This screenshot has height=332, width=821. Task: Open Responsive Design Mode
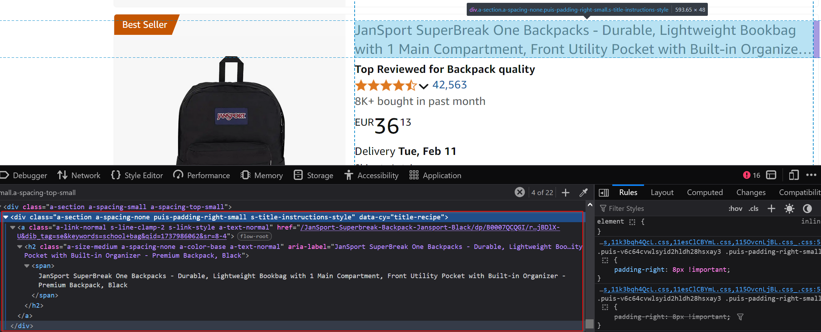(x=794, y=175)
